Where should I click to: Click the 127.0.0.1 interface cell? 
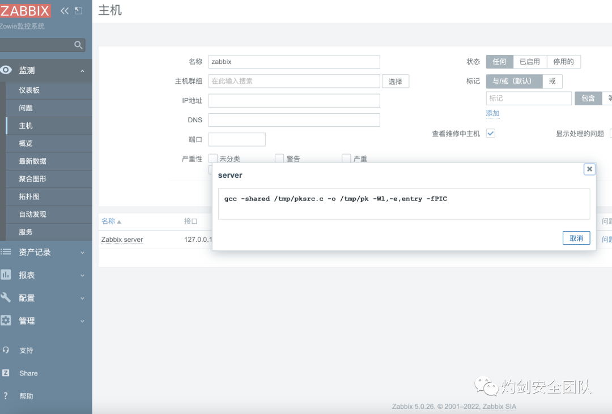pyautogui.click(x=198, y=240)
